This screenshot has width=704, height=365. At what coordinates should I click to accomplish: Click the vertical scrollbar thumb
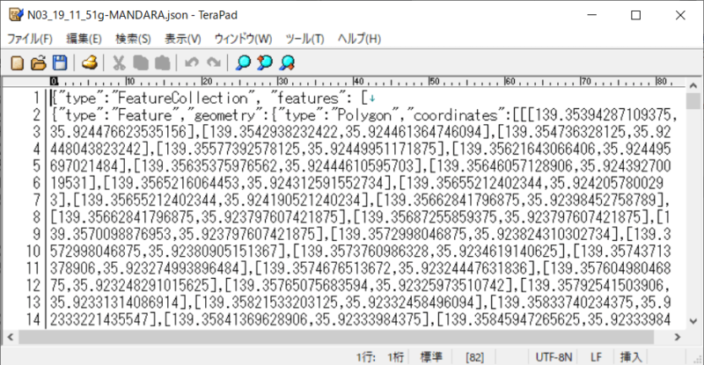(x=693, y=100)
